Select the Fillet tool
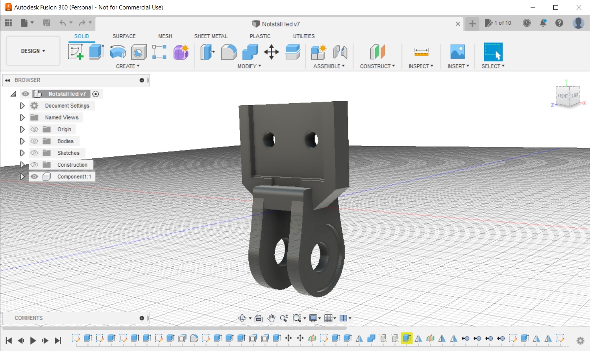590x351 pixels. click(229, 52)
